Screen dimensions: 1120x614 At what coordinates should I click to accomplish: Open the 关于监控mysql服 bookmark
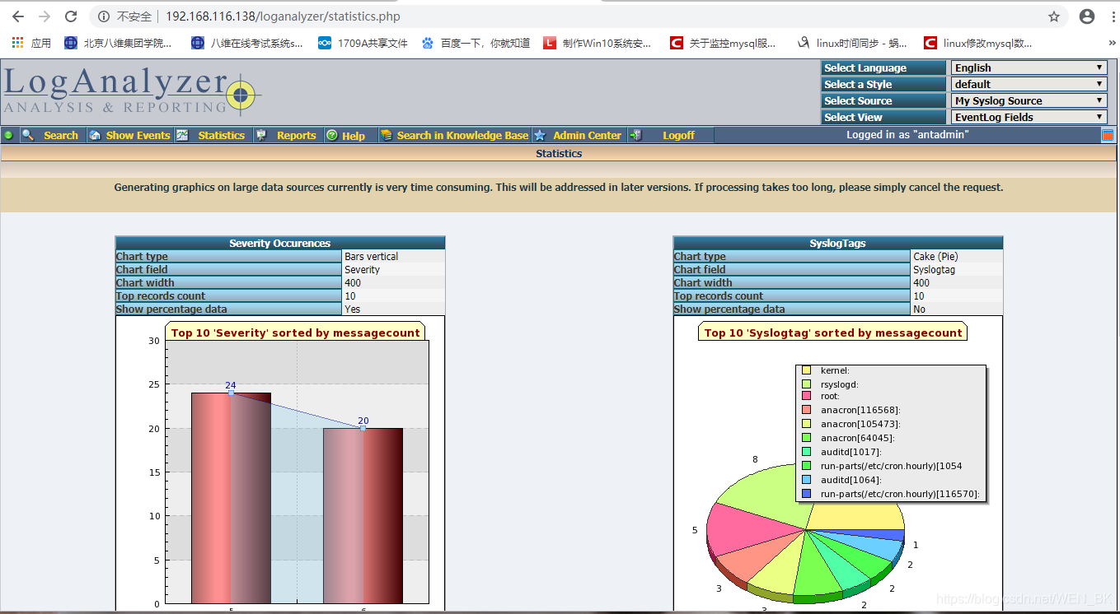click(723, 43)
